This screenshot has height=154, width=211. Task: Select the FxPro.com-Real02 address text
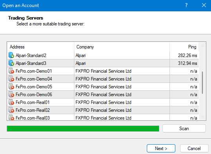click(x=33, y=110)
